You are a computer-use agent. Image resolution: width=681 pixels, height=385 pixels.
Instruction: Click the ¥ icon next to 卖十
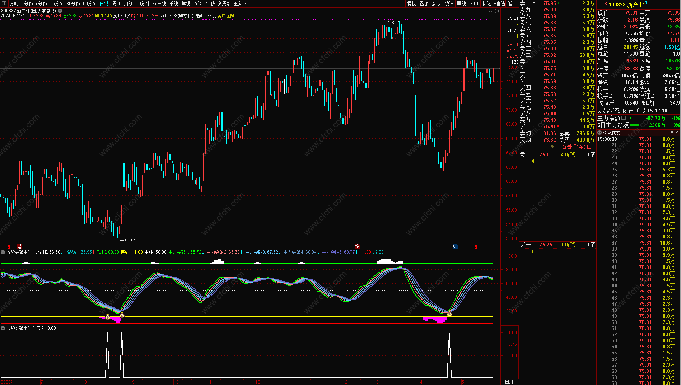534,3
